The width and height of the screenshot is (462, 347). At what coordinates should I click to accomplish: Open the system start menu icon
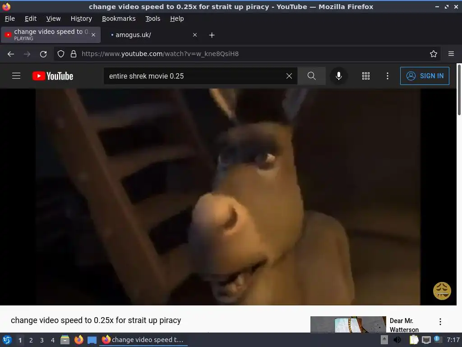click(x=7, y=340)
